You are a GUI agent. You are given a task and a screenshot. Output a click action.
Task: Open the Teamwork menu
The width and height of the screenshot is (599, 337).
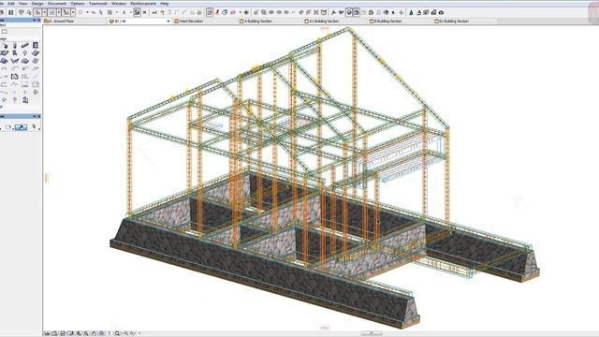click(97, 4)
